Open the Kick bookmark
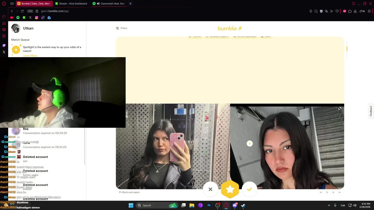 24,17
